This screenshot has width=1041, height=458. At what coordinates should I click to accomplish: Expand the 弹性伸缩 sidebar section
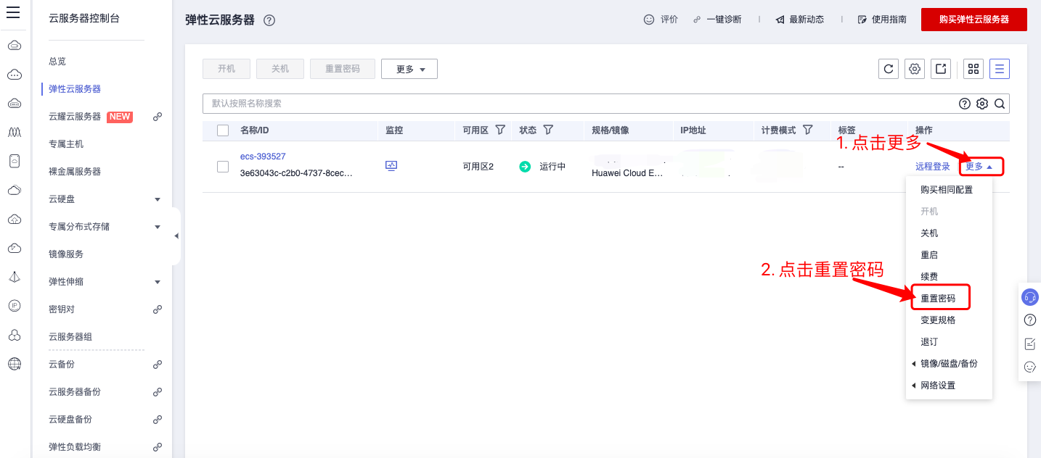(x=158, y=282)
